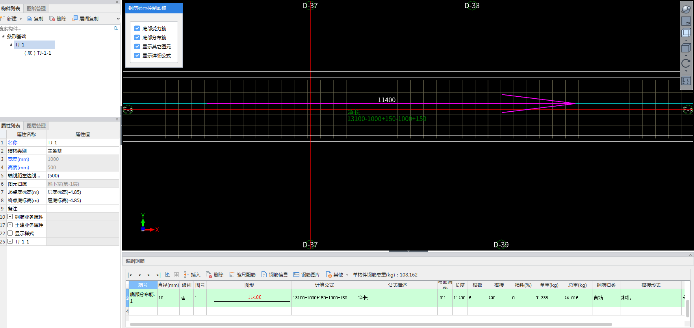Click the move row up icon
The height and width of the screenshot is (328, 694).
168,275
